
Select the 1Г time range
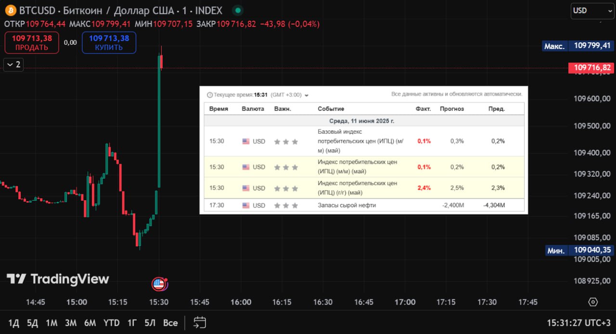click(x=132, y=323)
